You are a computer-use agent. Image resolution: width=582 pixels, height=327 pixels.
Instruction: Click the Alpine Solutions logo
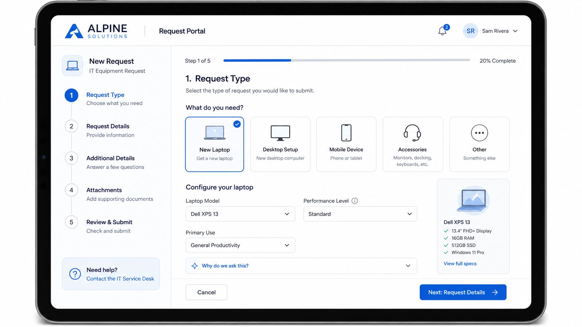point(96,31)
